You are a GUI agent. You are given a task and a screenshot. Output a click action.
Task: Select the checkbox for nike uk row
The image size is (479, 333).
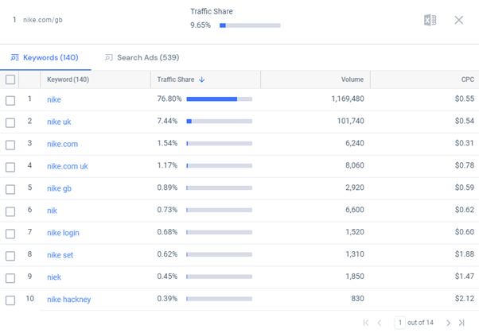click(x=10, y=122)
